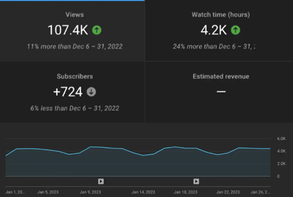Screen dimensions: 293x197
Task: Click the dash under Estimated revenue
Action: [x=221, y=92]
